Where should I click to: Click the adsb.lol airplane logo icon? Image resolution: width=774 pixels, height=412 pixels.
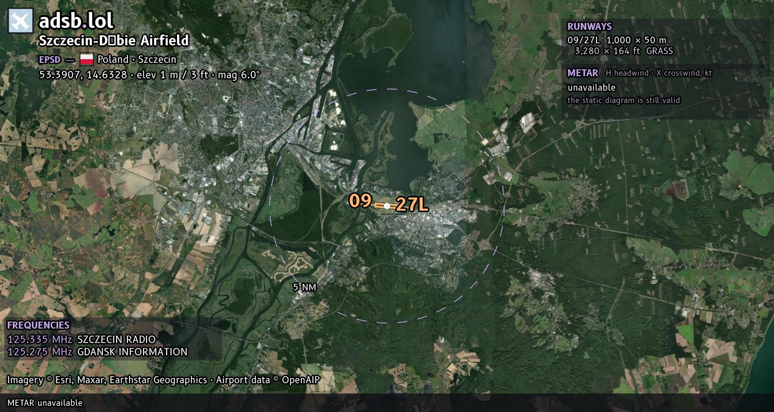21,21
